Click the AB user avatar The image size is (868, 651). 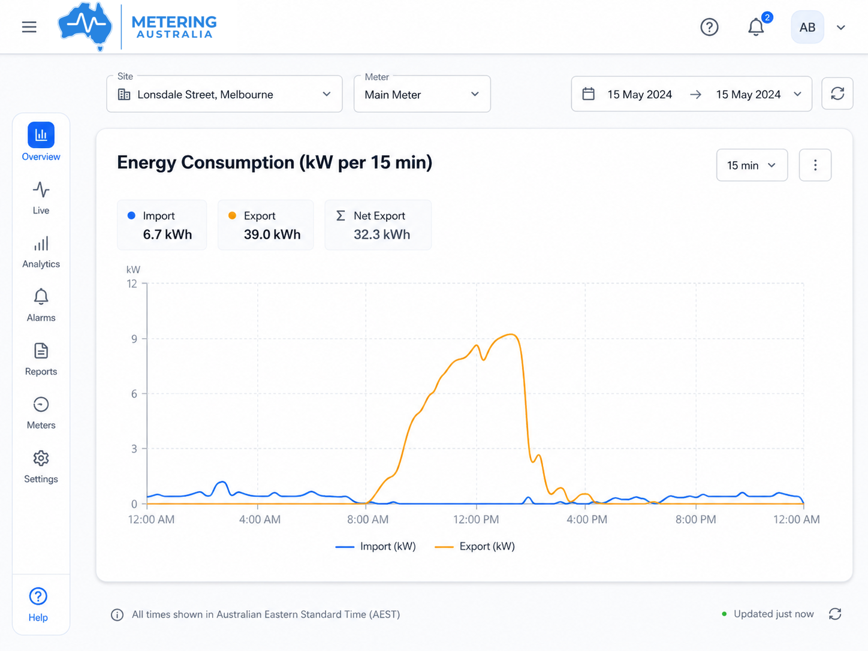(807, 27)
